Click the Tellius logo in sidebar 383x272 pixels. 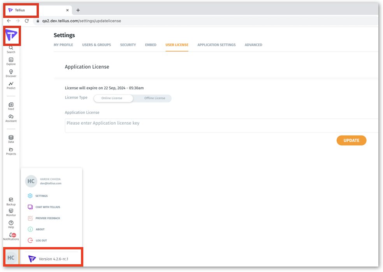coord(11,36)
